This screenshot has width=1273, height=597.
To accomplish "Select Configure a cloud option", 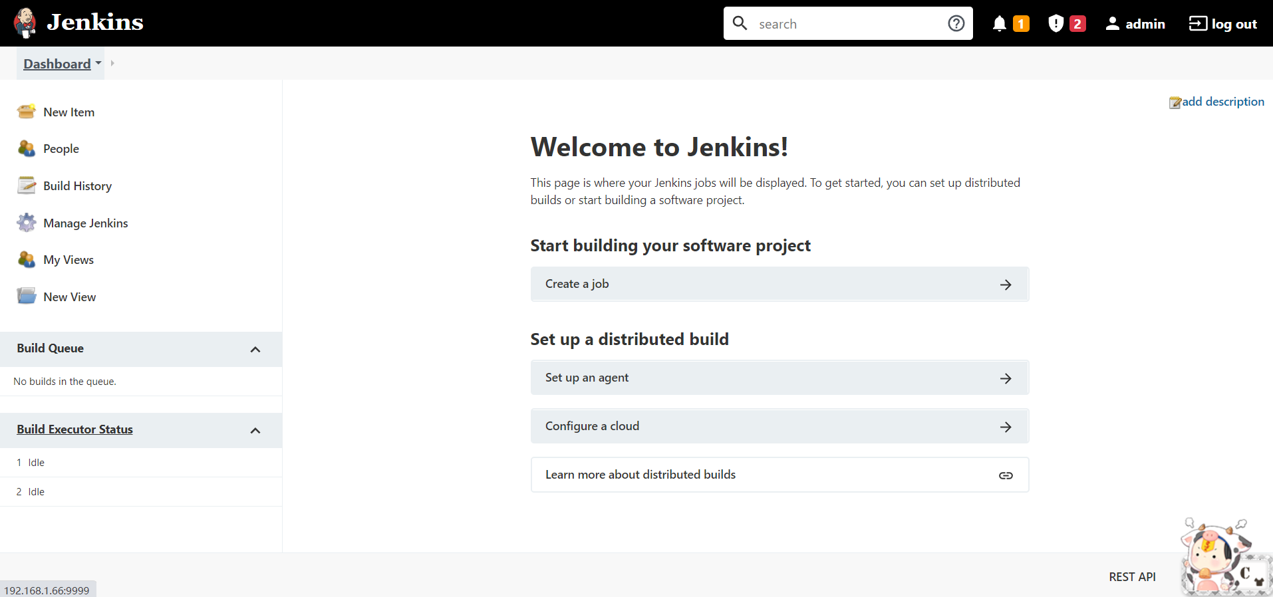I will [779, 426].
